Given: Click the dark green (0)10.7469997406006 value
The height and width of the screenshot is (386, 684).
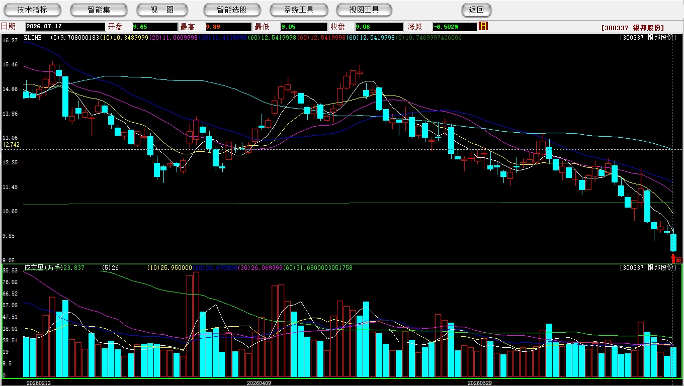Looking at the screenshot, I should coord(429,38).
